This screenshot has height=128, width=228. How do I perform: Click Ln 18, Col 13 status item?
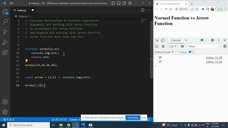[x=59, y=119]
